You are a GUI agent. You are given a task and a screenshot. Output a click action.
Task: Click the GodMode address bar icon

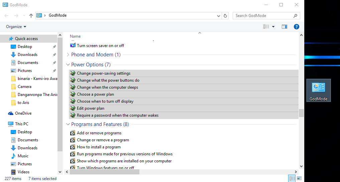tap(39, 15)
